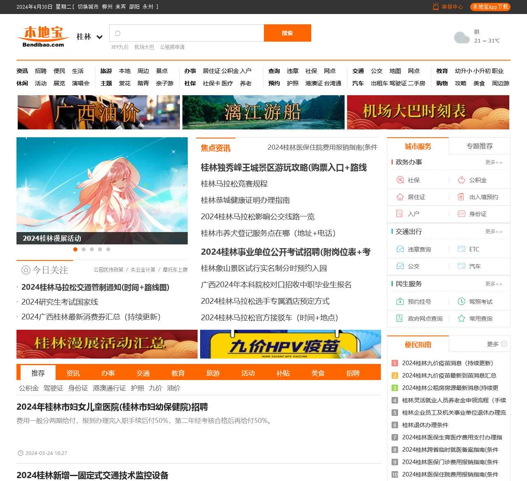
Task: Click inside the search input field
Action: point(187,33)
